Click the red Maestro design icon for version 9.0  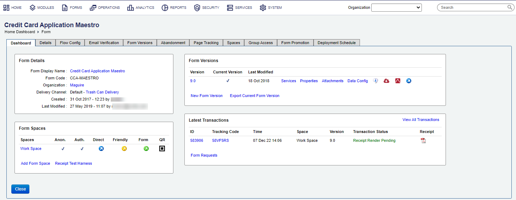pos(398,81)
